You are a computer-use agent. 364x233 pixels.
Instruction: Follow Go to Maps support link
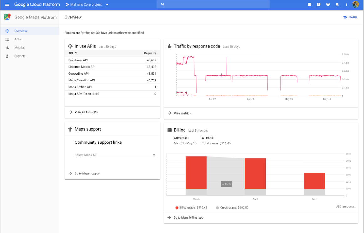(x=87, y=173)
